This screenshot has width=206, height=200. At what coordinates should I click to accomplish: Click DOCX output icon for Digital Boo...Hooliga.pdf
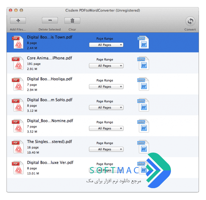point(143,84)
